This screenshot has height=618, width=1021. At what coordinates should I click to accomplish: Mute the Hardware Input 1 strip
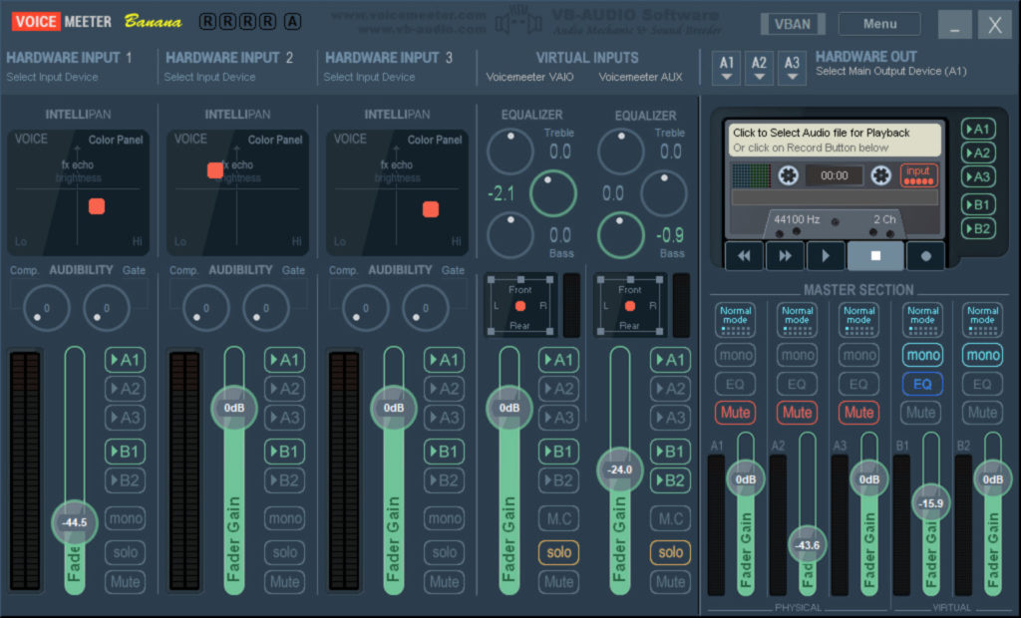coord(125,581)
